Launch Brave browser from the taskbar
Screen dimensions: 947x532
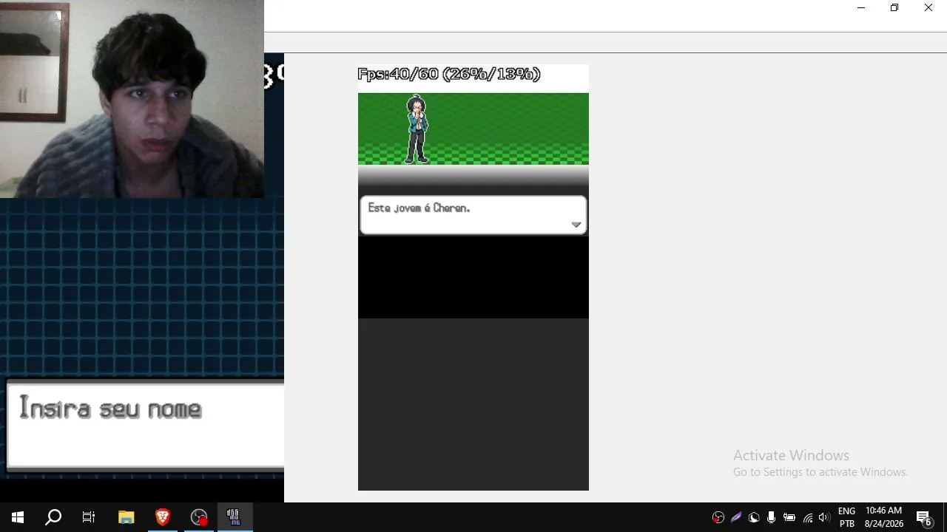(x=163, y=517)
